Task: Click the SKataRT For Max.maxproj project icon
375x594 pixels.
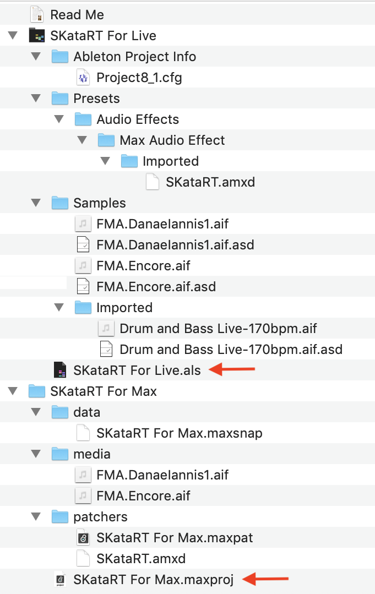Action: click(x=59, y=580)
